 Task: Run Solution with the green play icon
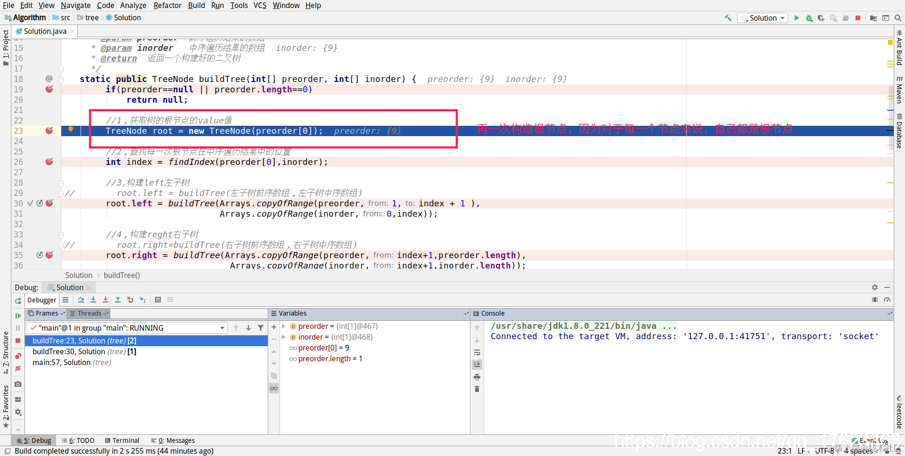click(x=797, y=18)
